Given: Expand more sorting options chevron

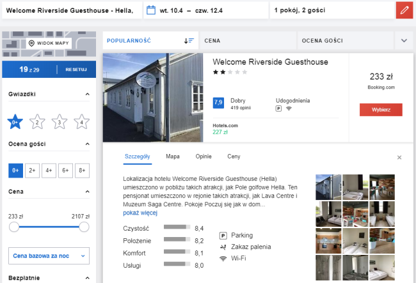Looking at the screenshot, I should (404, 40).
